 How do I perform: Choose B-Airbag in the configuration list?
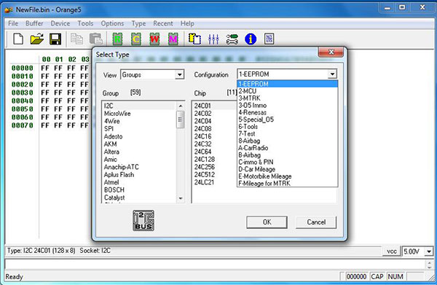click(288, 155)
